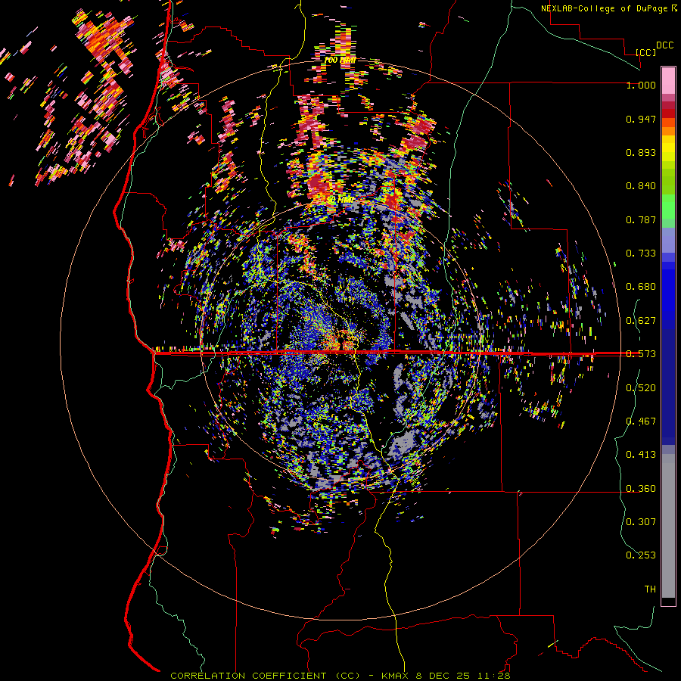This screenshot has height=681, width=681.
Task: Click the 0.520 scale value
Action: click(641, 388)
